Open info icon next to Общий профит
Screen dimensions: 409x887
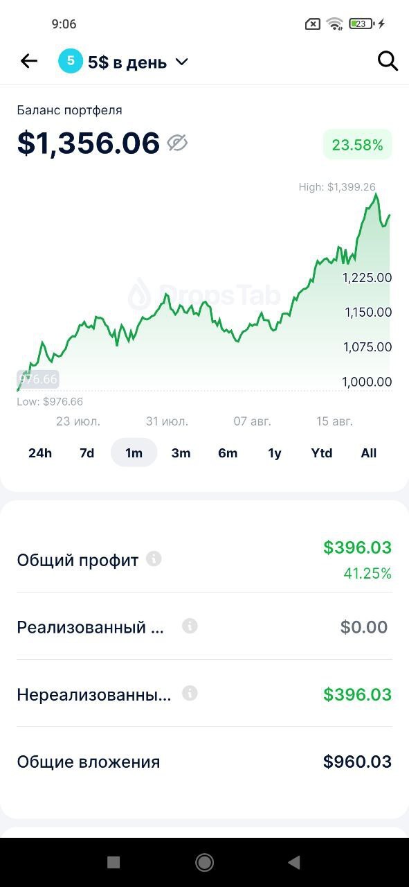(x=154, y=559)
